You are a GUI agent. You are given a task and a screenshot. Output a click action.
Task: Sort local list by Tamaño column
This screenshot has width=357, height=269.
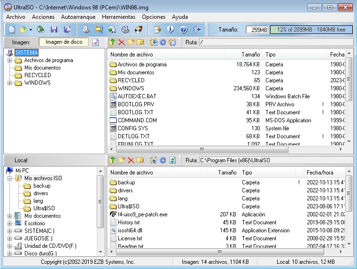[x=220, y=173]
